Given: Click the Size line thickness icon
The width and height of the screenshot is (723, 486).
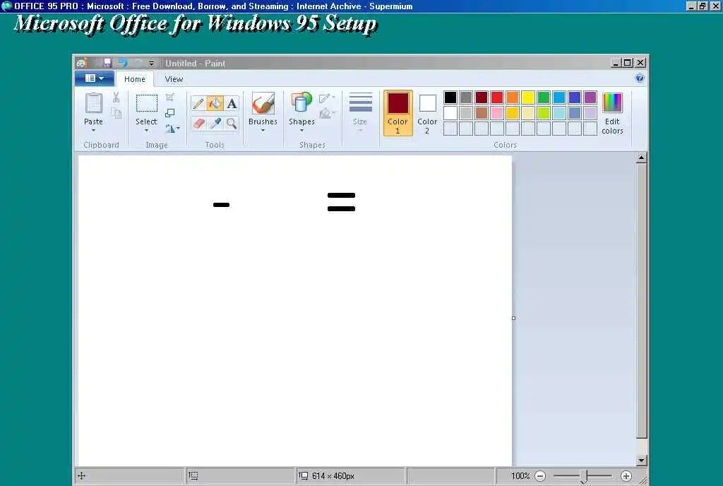Looking at the screenshot, I should (x=360, y=102).
